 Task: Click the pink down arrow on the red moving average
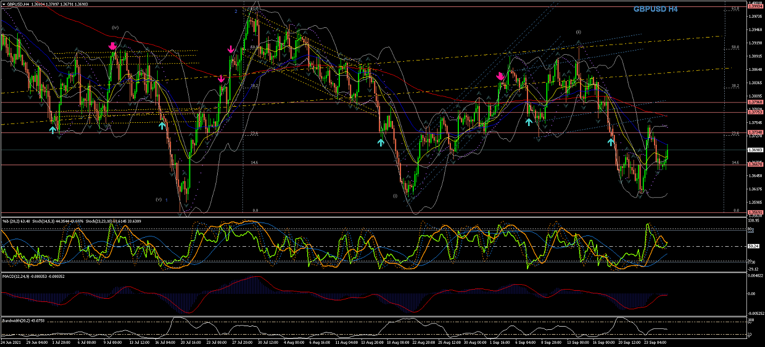coord(221,79)
